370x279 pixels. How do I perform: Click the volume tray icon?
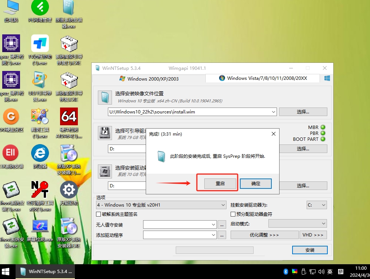coord(321,272)
